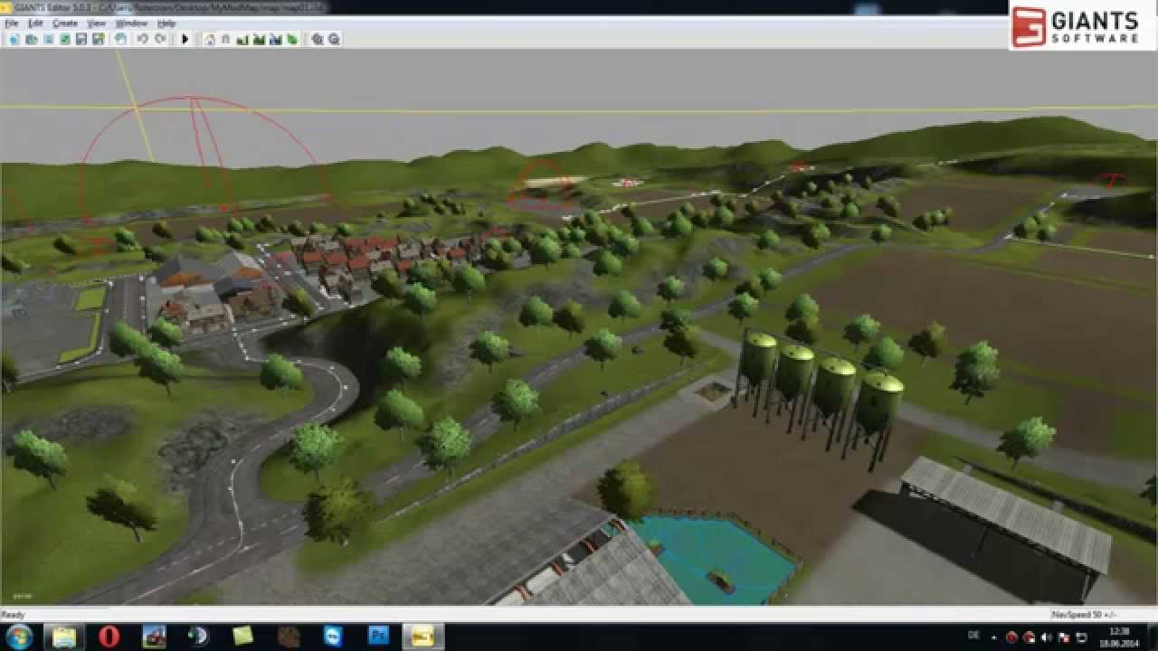Viewport: 1158px width, 651px height.
Task: Open the tractor game taskbar icon
Action: (x=154, y=637)
